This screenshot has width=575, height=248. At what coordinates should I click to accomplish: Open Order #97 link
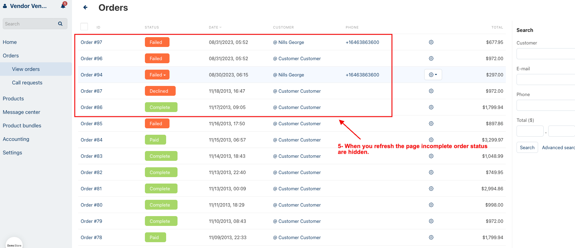[x=91, y=42]
